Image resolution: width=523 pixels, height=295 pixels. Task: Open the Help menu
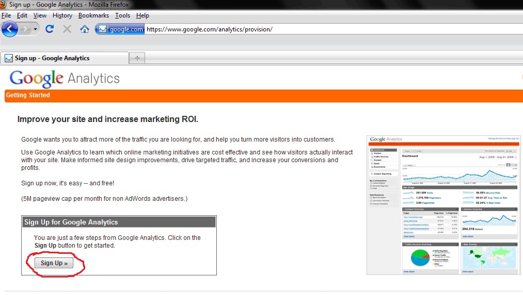point(142,15)
